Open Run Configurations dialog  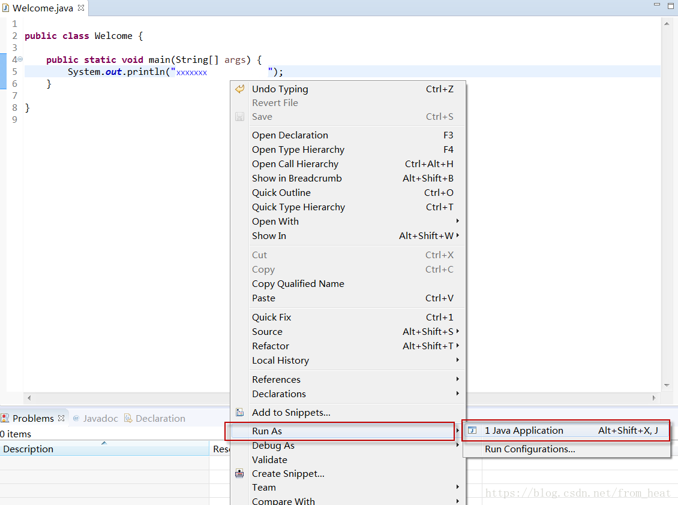tap(566, 449)
